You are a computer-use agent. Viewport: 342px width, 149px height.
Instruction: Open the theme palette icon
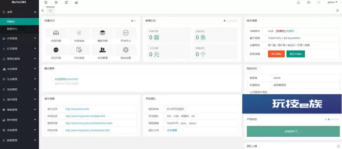pyautogui.click(x=309, y=2)
